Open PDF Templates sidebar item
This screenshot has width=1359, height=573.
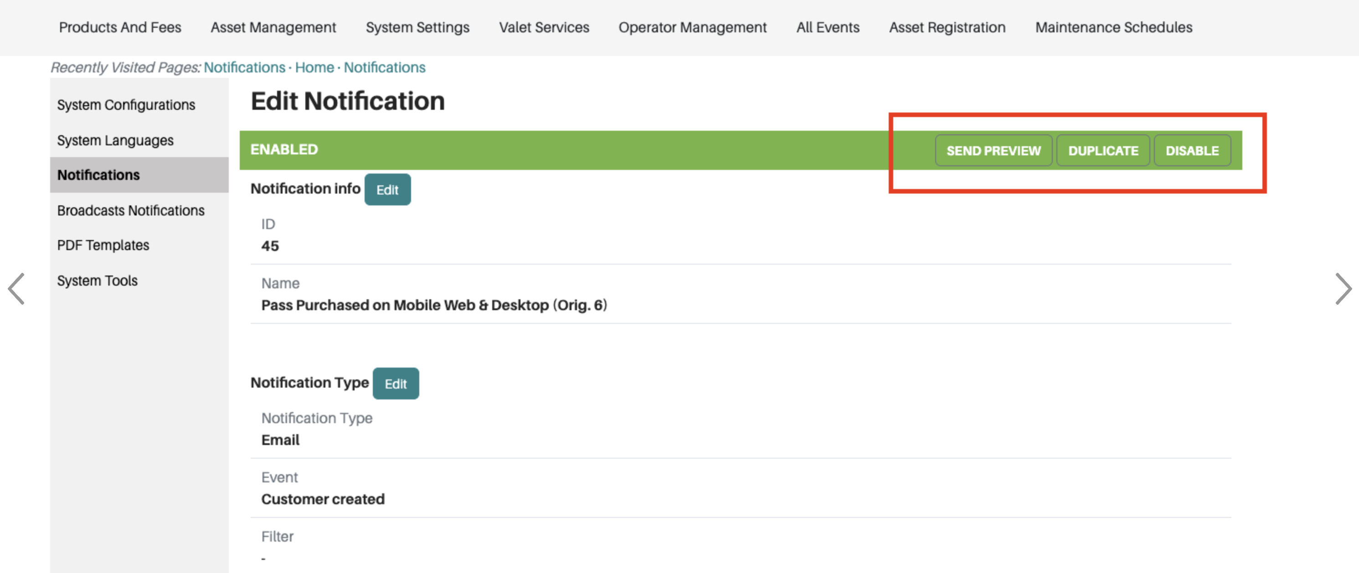pyautogui.click(x=103, y=245)
